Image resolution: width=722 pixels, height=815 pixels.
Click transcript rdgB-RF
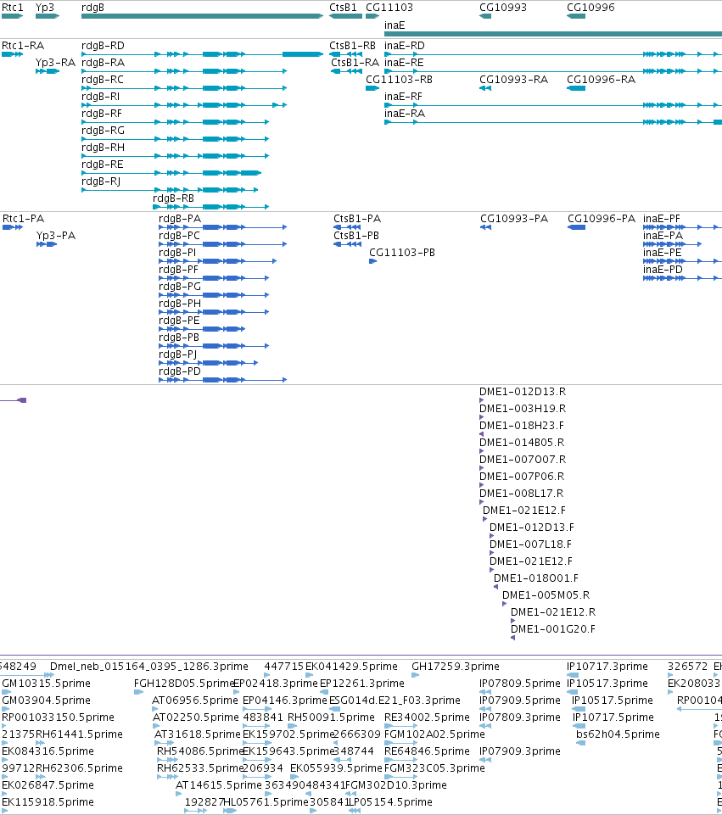coord(175,122)
